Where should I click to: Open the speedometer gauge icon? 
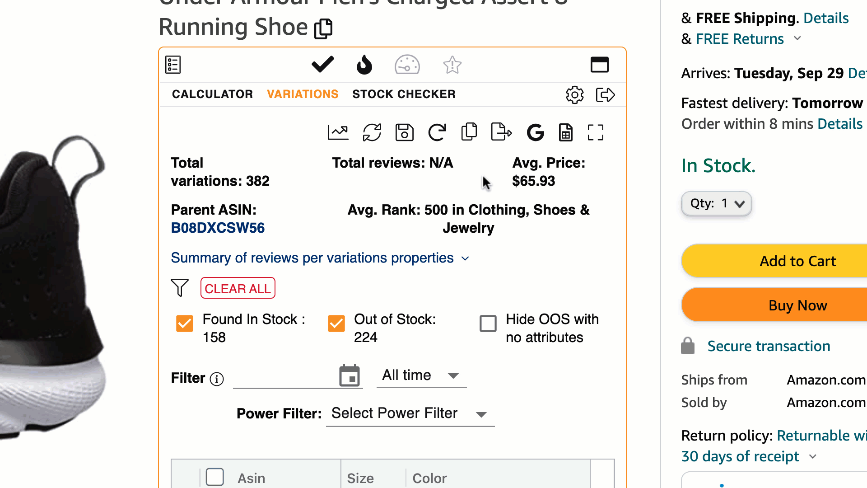coord(407,65)
